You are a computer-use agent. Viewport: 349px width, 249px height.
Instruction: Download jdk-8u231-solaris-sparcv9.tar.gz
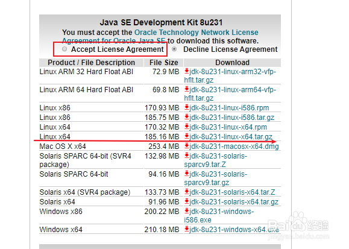216,178
